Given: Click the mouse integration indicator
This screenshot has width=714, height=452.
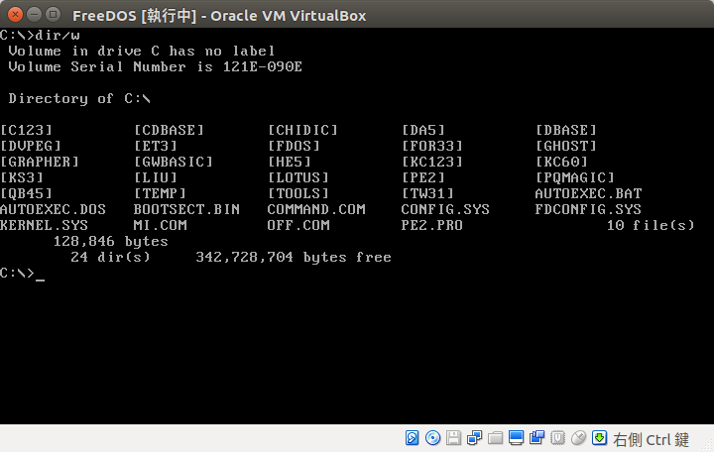Looking at the screenshot, I should tap(578, 438).
